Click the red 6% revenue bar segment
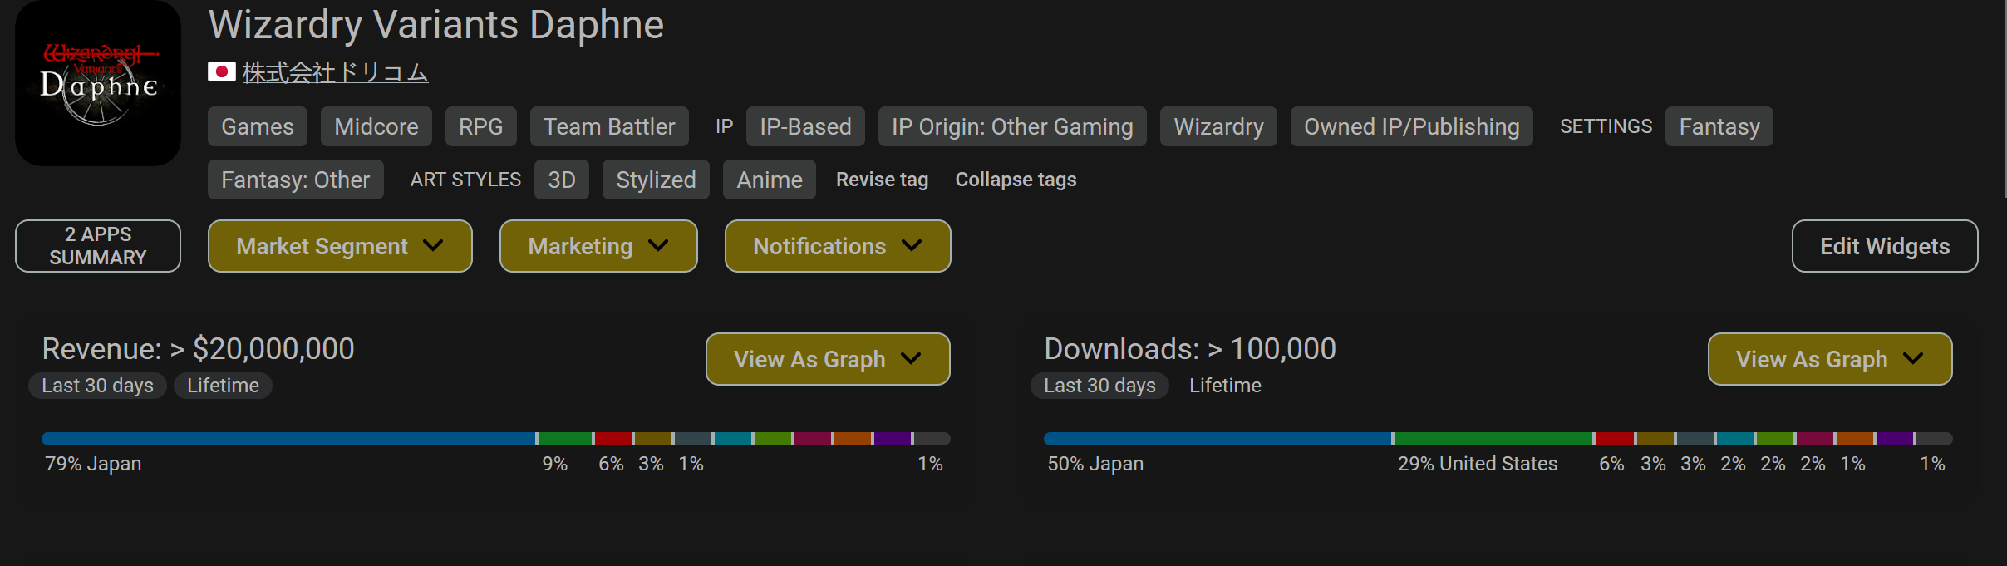 [613, 439]
